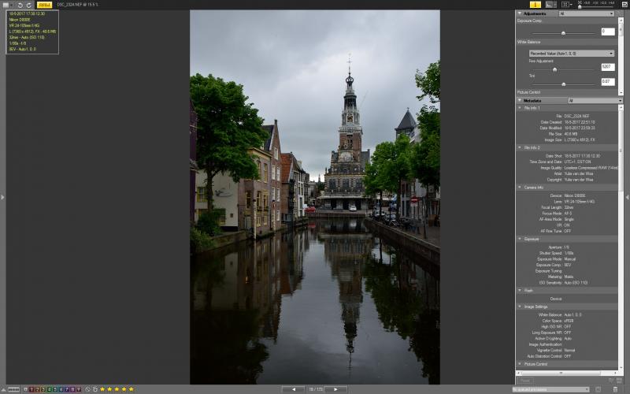Click the trash icon at bottom right
The image size is (630, 394).
(615, 389)
